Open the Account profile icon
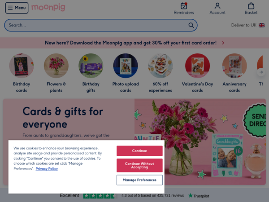The height and width of the screenshot is (202, 269). tap(217, 6)
